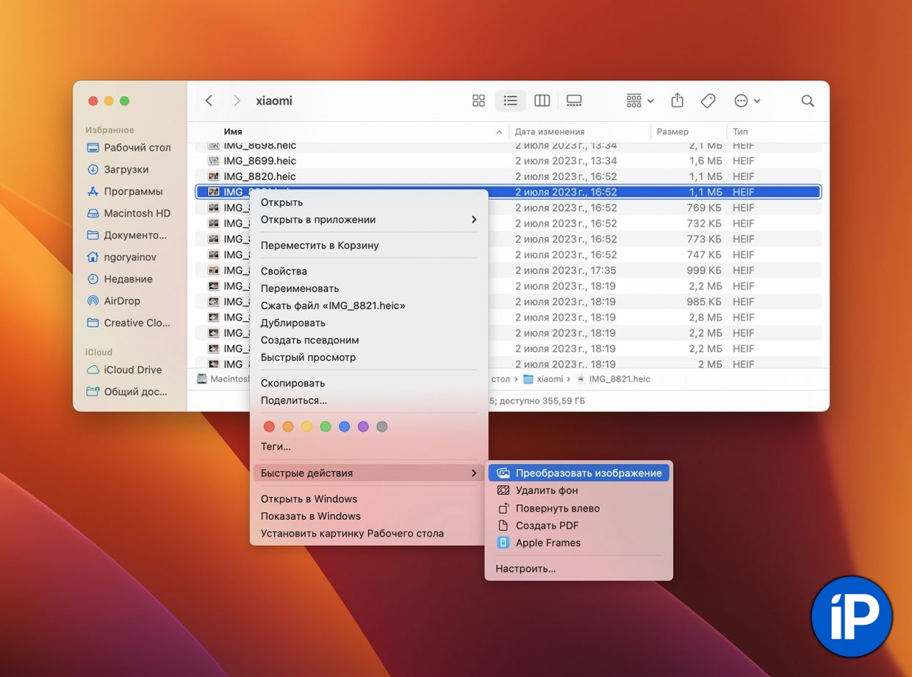Viewport: 912px width, 677px height.
Task: Apply the red color tag
Action: point(269,427)
